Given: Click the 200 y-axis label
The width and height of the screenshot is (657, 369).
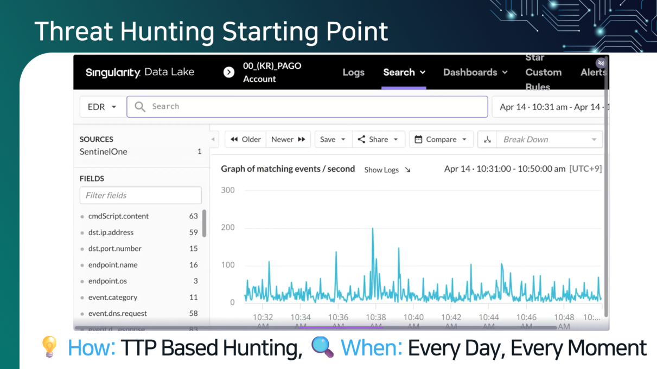Looking at the screenshot, I should pyautogui.click(x=228, y=228).
